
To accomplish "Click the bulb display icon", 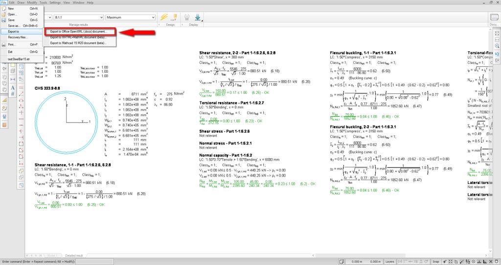I will (187, 17).
